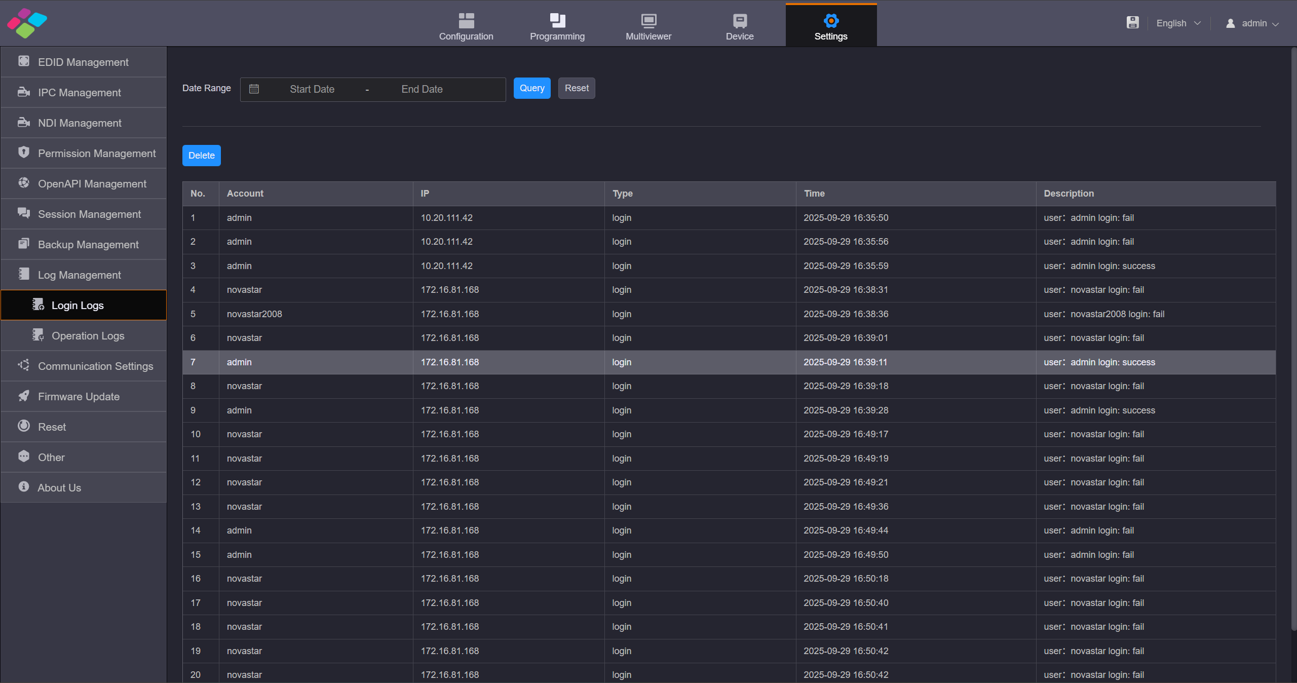Screen dimensions: 1297x683
Task: Open the date picker calendar icon
Action: [254, 89]
